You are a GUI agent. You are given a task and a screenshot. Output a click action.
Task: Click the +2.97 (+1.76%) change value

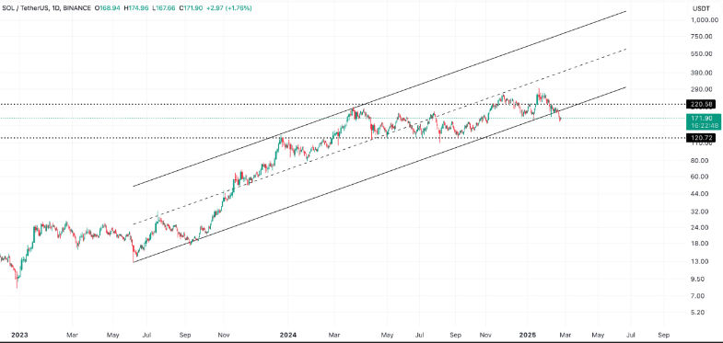pos(229,8)
